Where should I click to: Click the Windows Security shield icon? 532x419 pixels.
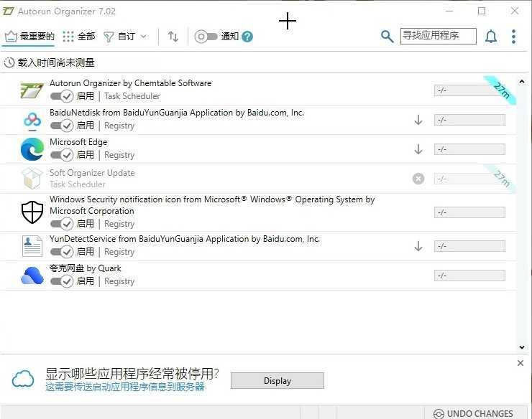click(32, 212)
